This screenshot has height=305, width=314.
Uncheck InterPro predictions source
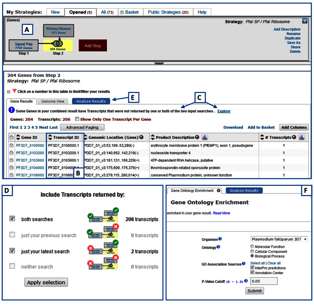pyautogui.click(x=252, y=268)
